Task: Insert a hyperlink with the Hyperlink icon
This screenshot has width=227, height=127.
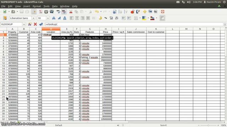Action: 115,12
